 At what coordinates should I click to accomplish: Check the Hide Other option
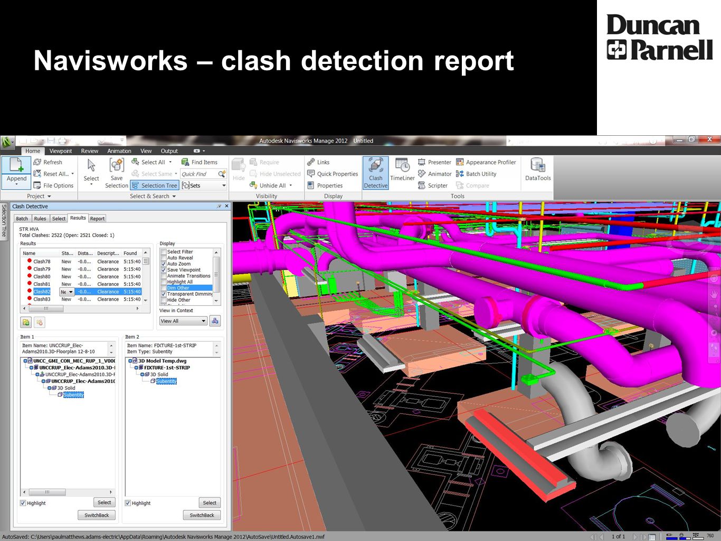[164, 300]
